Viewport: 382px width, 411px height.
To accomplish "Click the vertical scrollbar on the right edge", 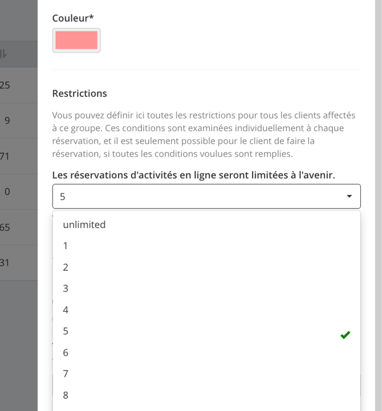I will pyautogui.click(x=379, y=205).
